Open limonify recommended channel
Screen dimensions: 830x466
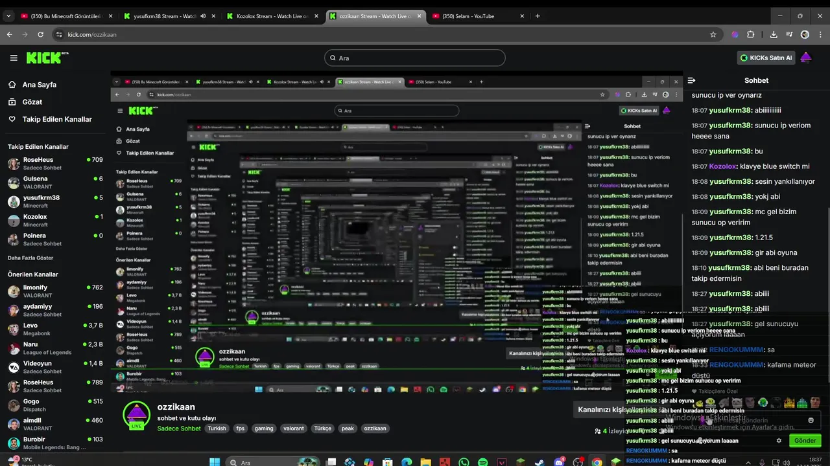55,291
